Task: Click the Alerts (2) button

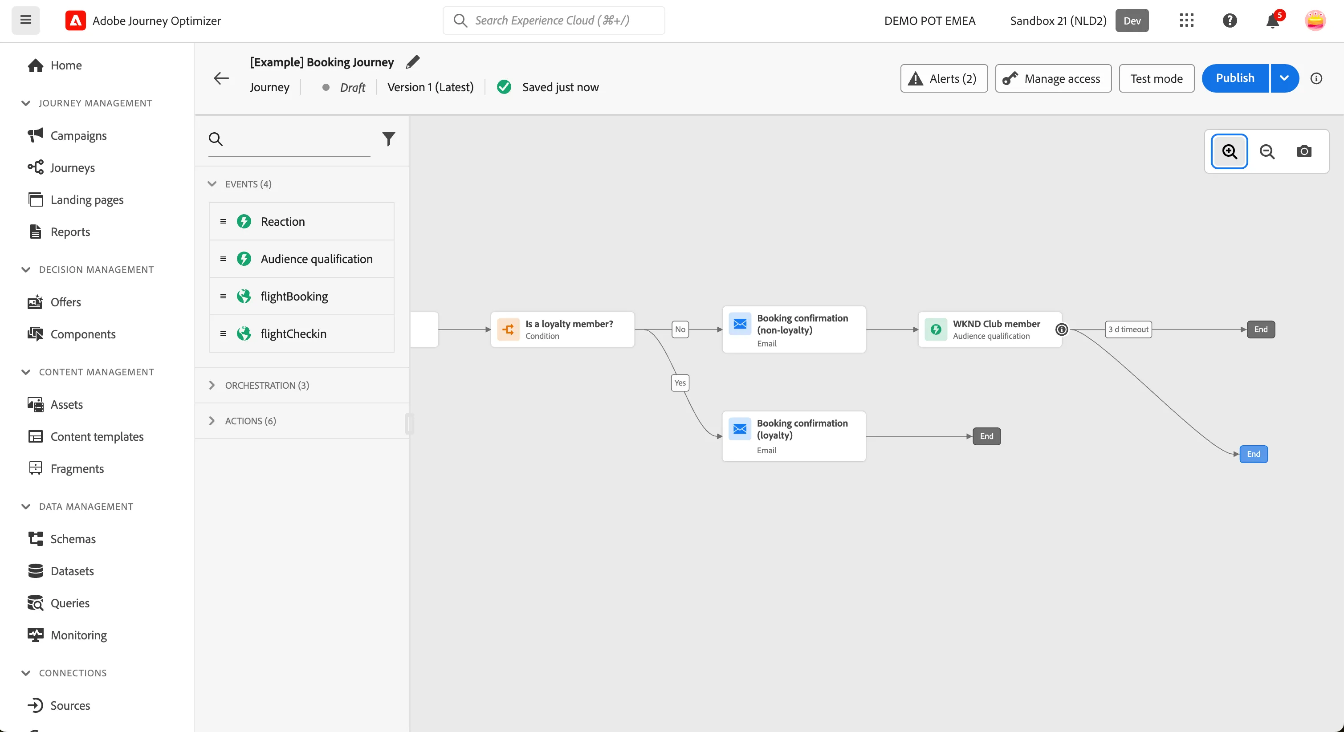Action: tap(943, 78)
